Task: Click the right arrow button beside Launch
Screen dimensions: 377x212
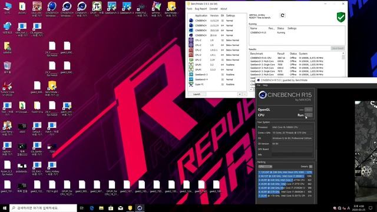Action: (244, 94)
